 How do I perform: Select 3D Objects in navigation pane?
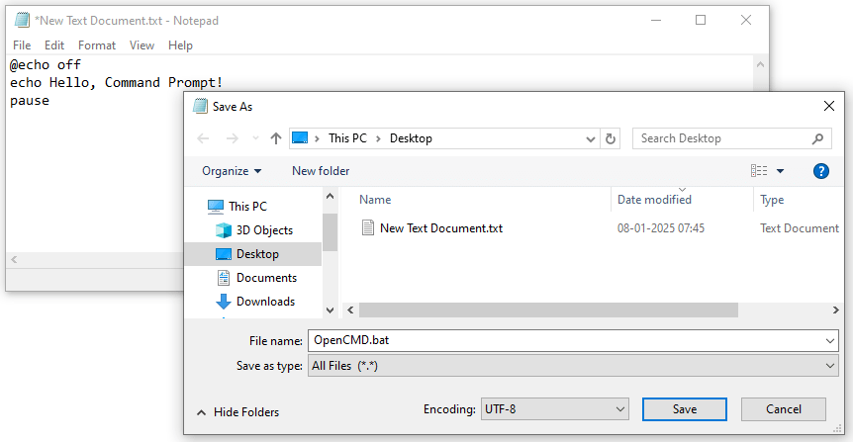coord(264,230)
